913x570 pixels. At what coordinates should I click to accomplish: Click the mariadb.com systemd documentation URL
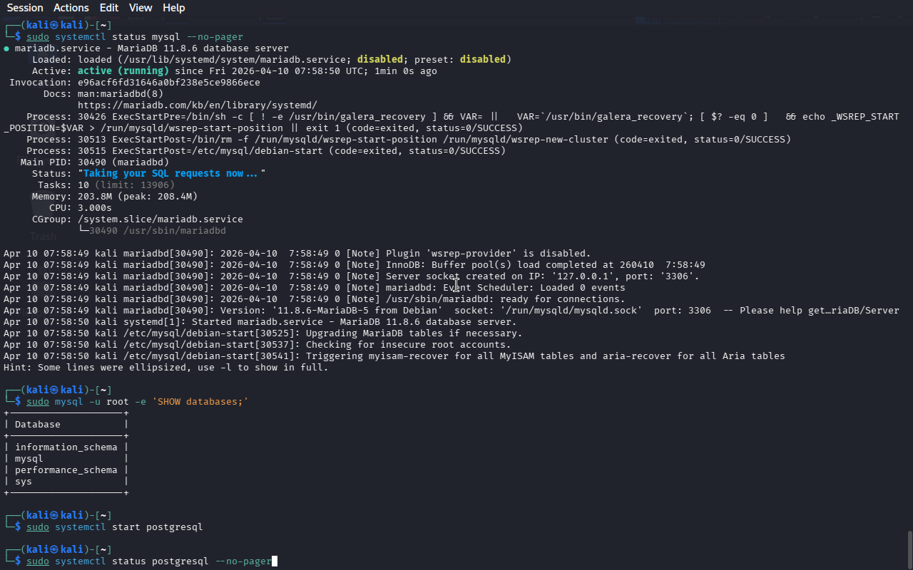point(197,105)
